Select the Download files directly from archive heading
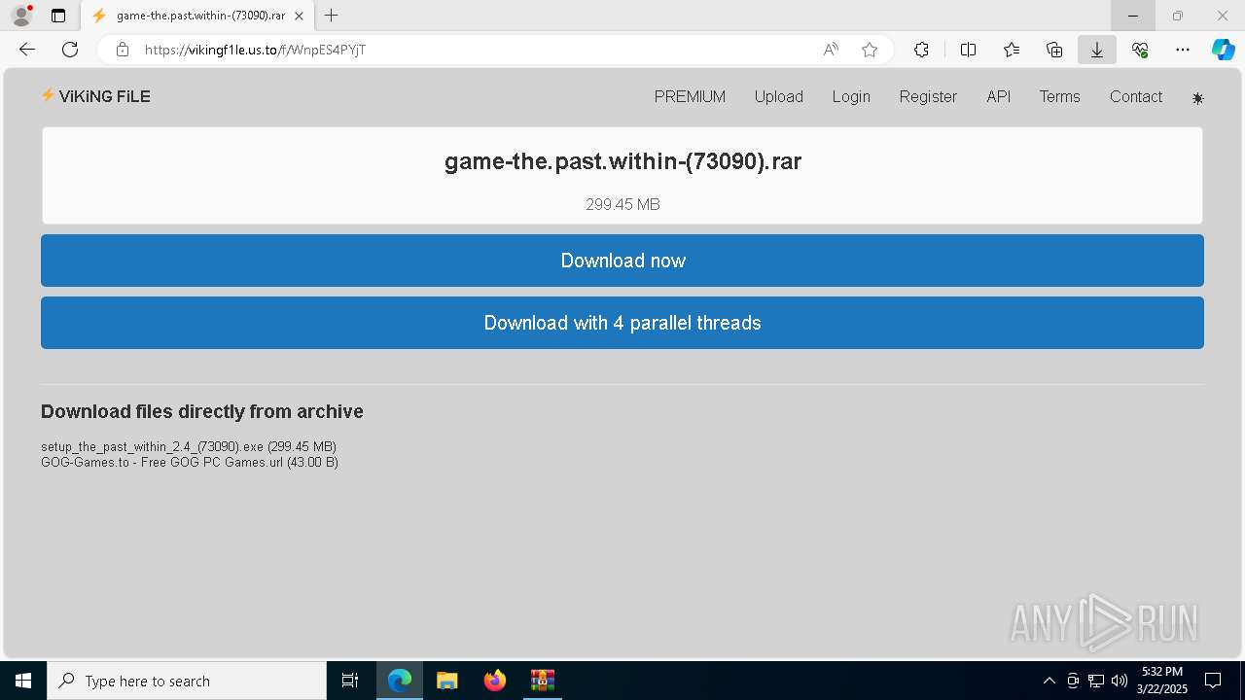1245x700 pixels. (x=202, y=411)
